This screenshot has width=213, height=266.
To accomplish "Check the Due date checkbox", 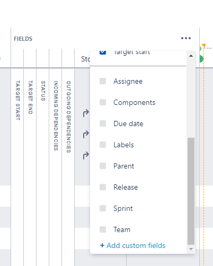I will (x=103, y=123).
